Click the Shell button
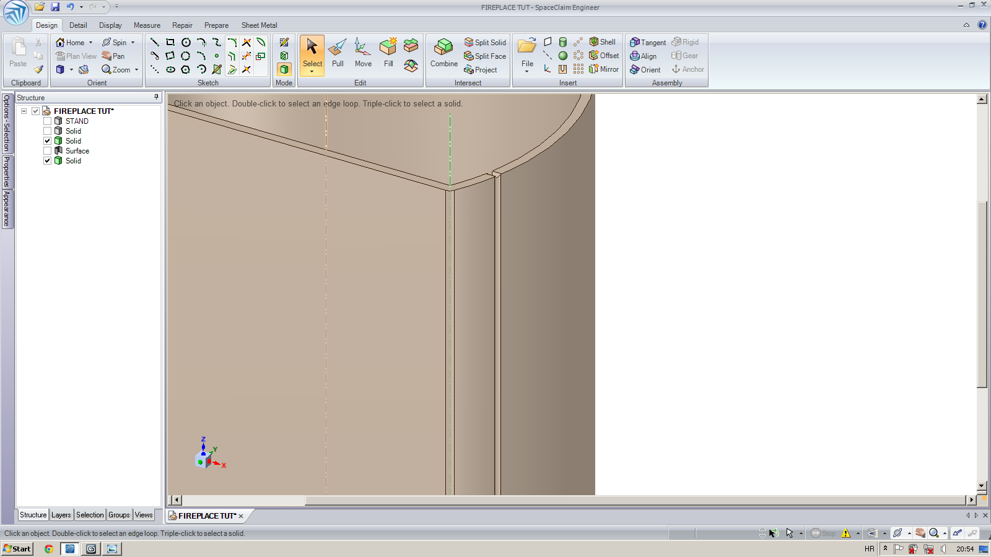This screenshot has height=557, width=991. point(602,42)
